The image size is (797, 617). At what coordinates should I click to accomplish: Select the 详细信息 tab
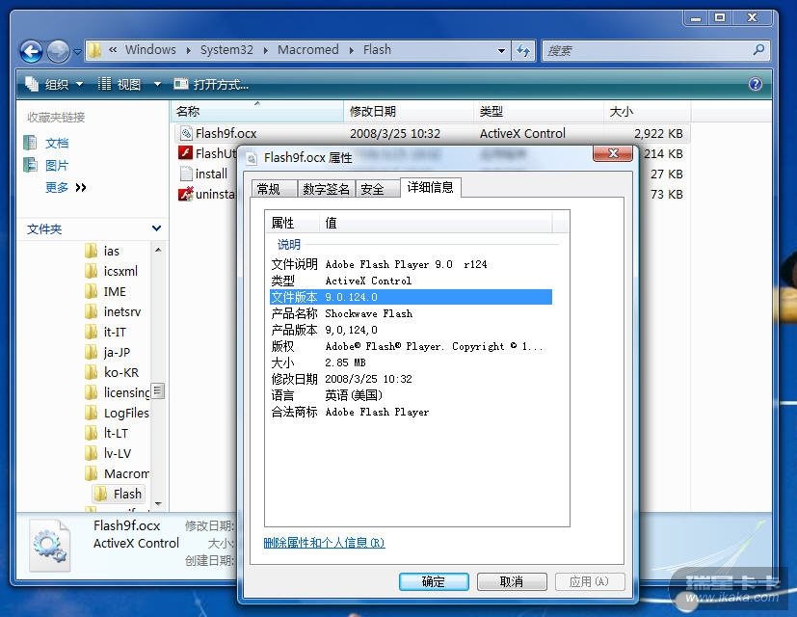pyautogui.click(x=431, y=187)
